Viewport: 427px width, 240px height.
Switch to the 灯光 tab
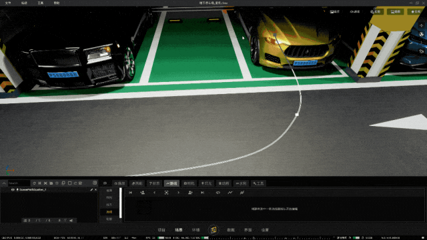click(206, 183)
